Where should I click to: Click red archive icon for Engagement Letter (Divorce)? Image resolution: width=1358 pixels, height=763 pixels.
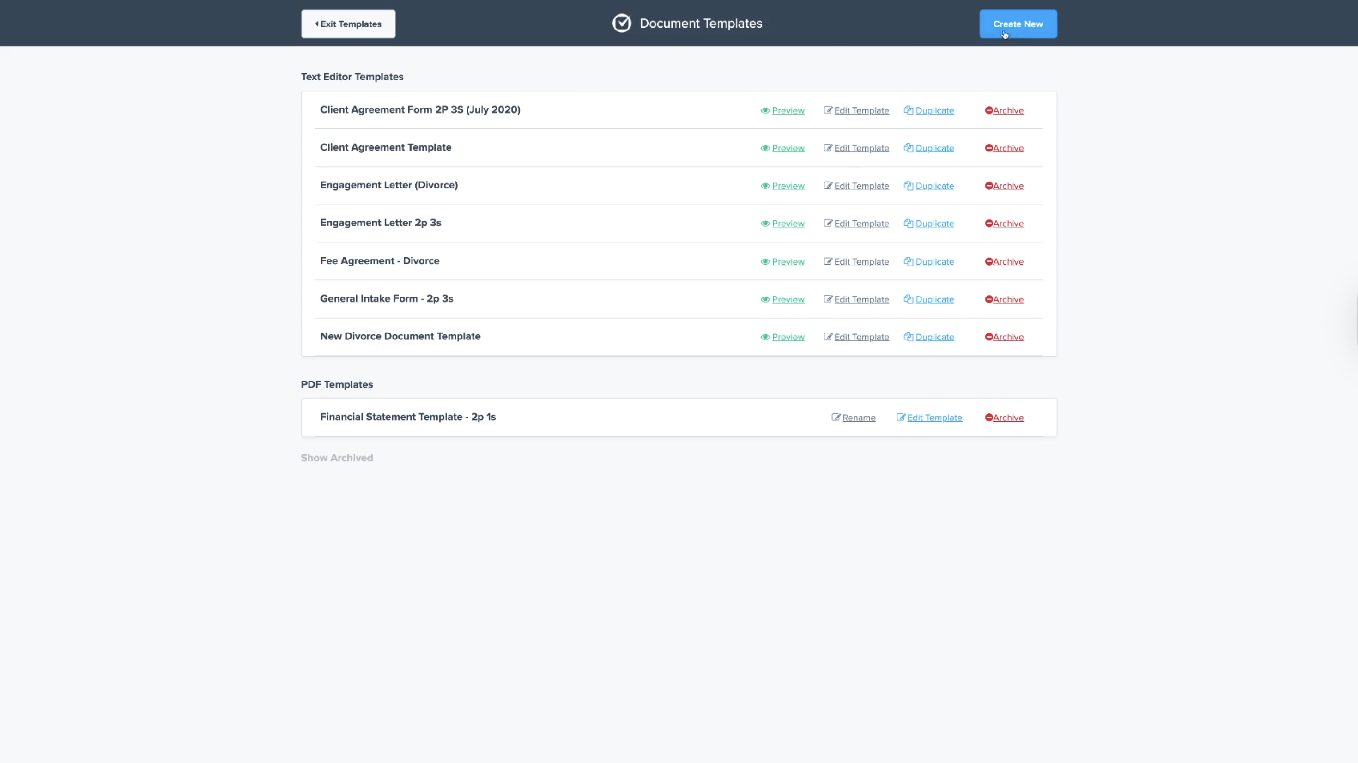point(989,186)
